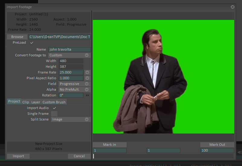This screenshot has height=166, width=242.
Task: Open the Split Scene dropdown
Action: (x=71, y=119)
